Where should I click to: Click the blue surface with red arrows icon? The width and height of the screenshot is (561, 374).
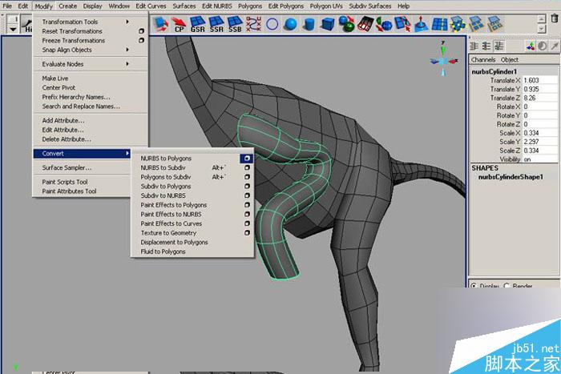[x=160, y=24]
